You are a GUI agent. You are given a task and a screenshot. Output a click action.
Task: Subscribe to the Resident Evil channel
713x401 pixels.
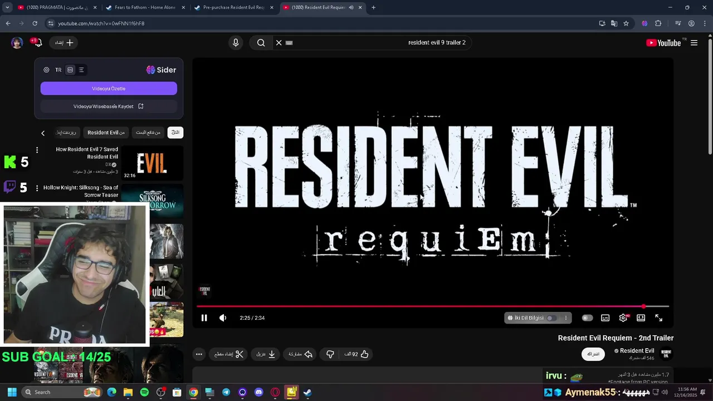[593, 354]
